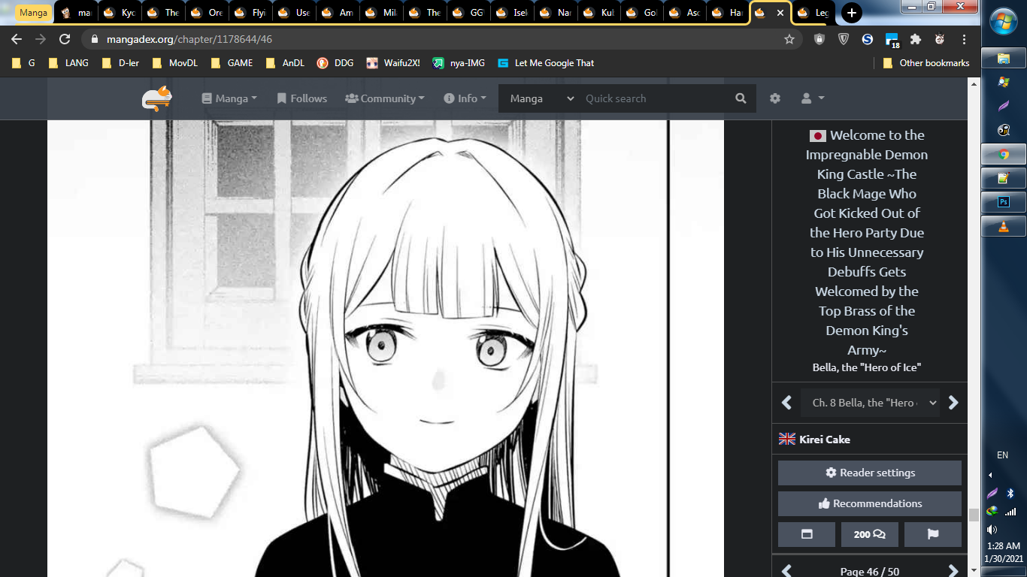Image resolution: width=1027 pixels, height=577 pixels.
Task: Open Windows Explorer from taskbar
Action: pyautogui.click(x=1003, y=59)
